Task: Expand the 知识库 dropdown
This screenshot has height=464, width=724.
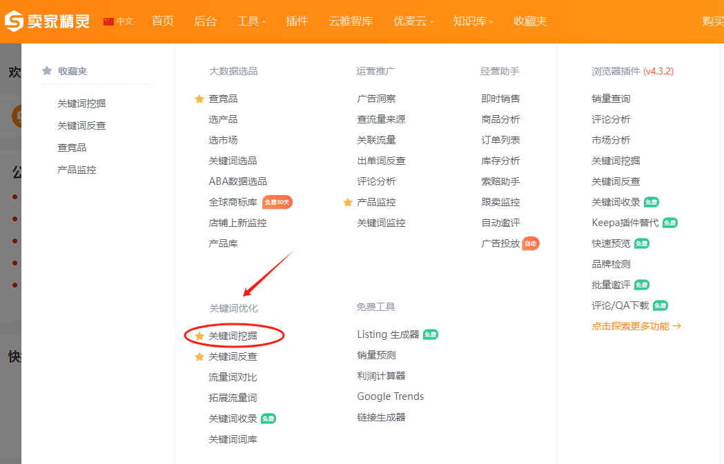Action: (x=473, y=21)
